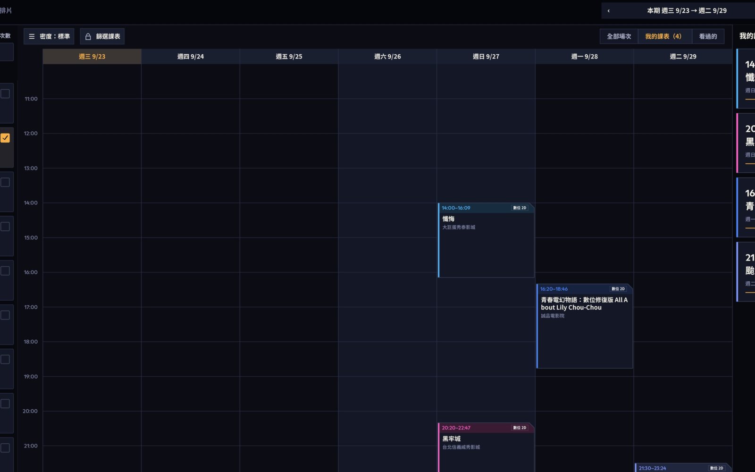Select the 我的課表 (4) tab
This screenshot has height=472, width=755.
point(664,36)
